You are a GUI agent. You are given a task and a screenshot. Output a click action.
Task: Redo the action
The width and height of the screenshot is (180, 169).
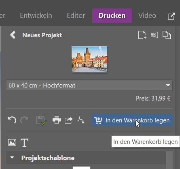[24, 120]
